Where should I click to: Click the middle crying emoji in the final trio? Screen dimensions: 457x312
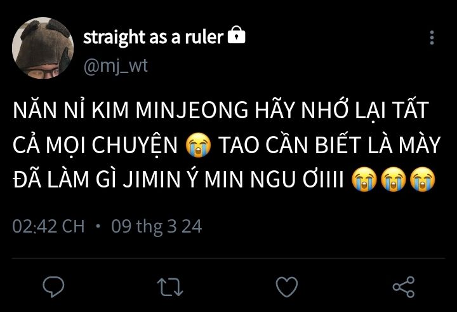click(x=394, y=179)
